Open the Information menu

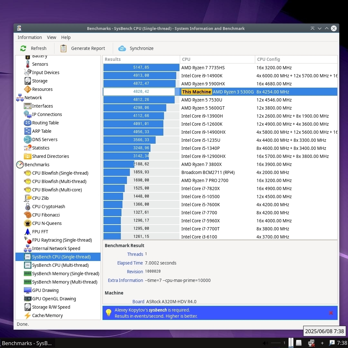point(30,37)
